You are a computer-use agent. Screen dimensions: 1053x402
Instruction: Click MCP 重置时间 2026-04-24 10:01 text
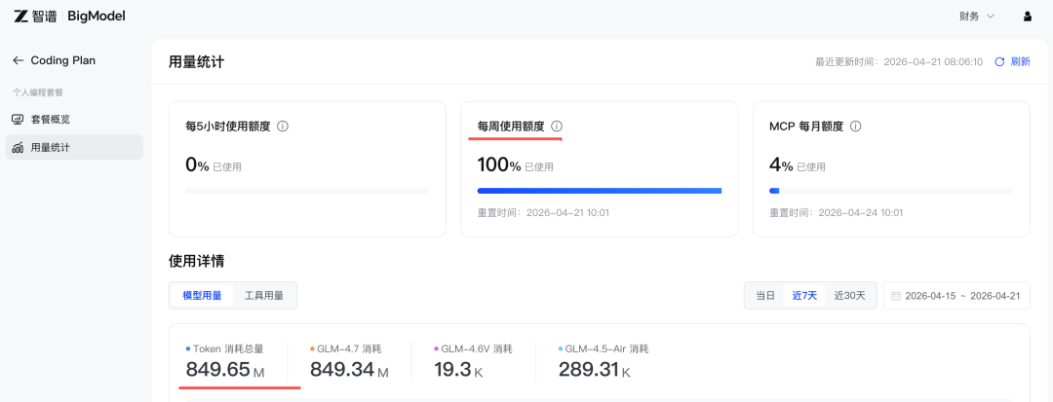[x=836, y=213]
